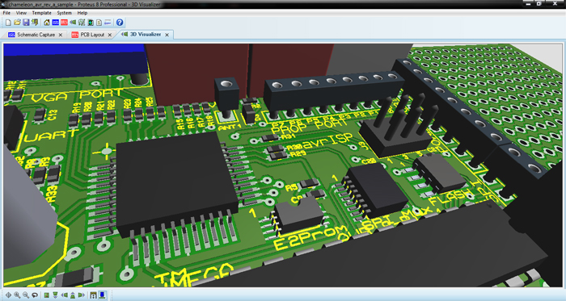Click the New Project icon
The image size is (566, 301).
[x=8, y=23]
